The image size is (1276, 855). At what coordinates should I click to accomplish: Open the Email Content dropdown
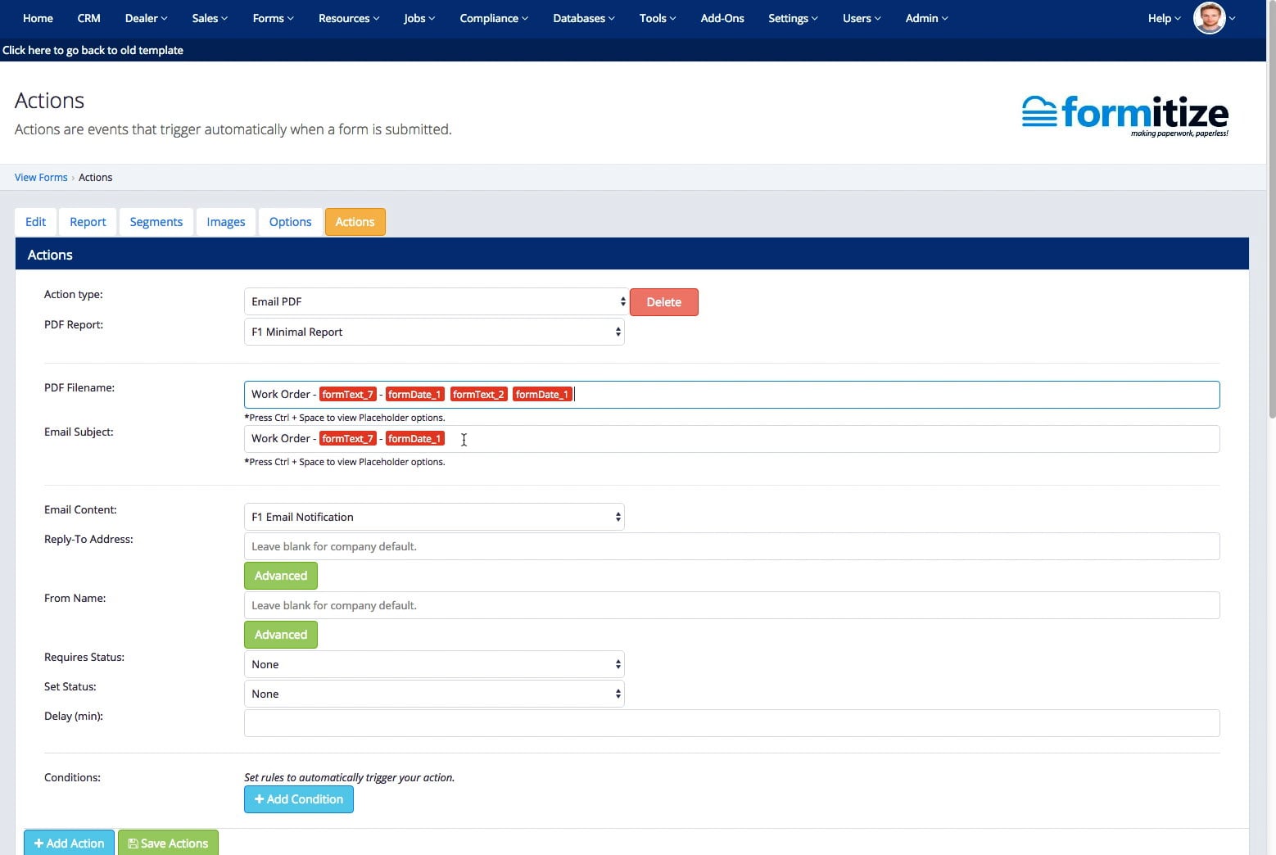pyautogui.click(x=434, y=517)
